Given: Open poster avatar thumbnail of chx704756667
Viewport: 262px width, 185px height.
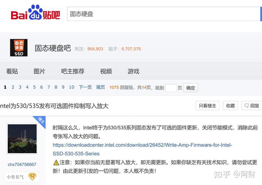Looking at the screenshot, I should click(x=22, y=139).
